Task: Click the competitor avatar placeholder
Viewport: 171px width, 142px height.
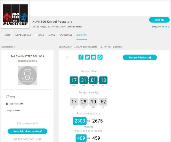Action: pos(27,75)
